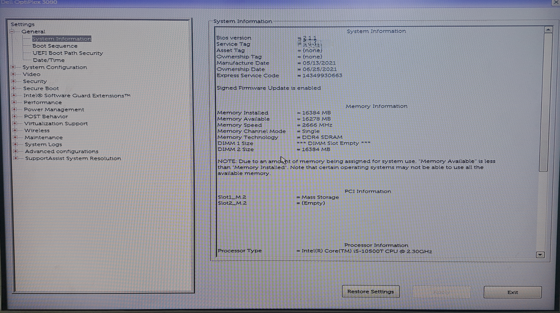Open the Boot Sequence item
The width and height of the screenshot is (560, 313).
pos(55,46)
